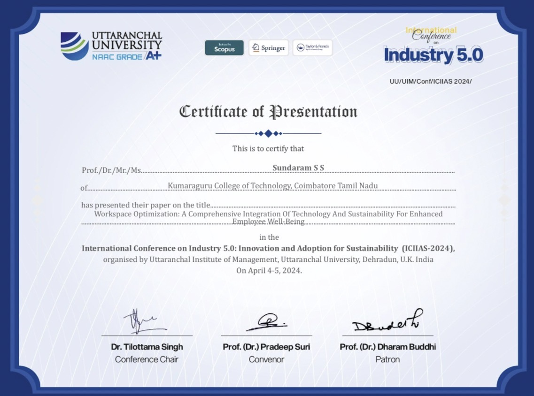Click the date April 4-5, 2024

(x=269, y=271)
